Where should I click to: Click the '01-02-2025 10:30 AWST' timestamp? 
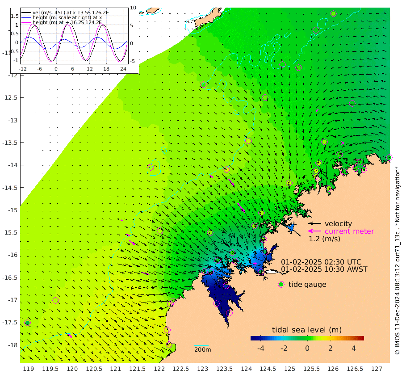point(324,269)
